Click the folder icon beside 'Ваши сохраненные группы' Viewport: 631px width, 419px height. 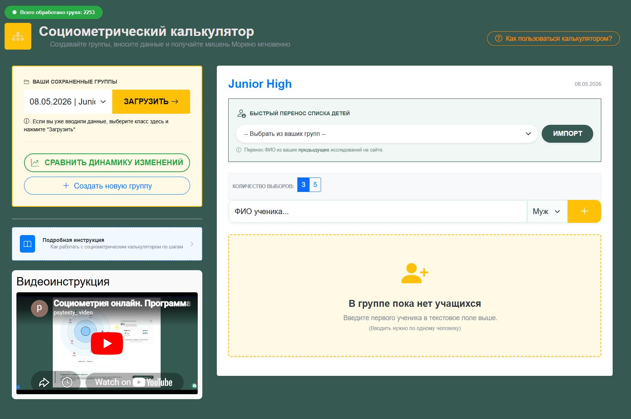click(x=27, y=82)
